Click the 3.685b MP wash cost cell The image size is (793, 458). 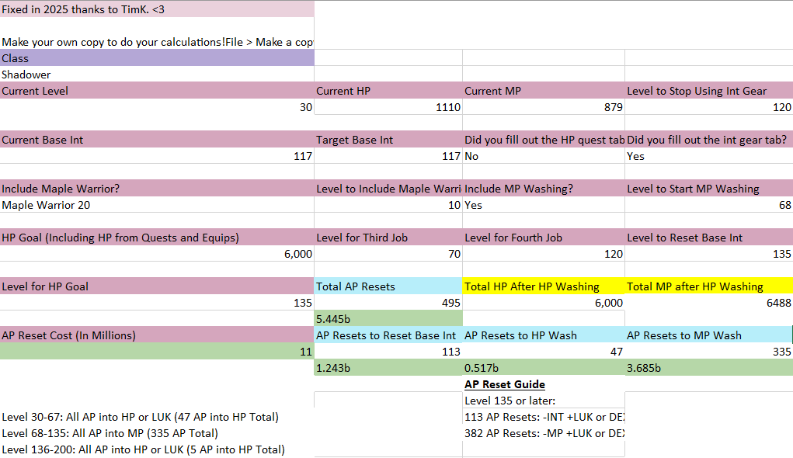(x=708, y=368)
